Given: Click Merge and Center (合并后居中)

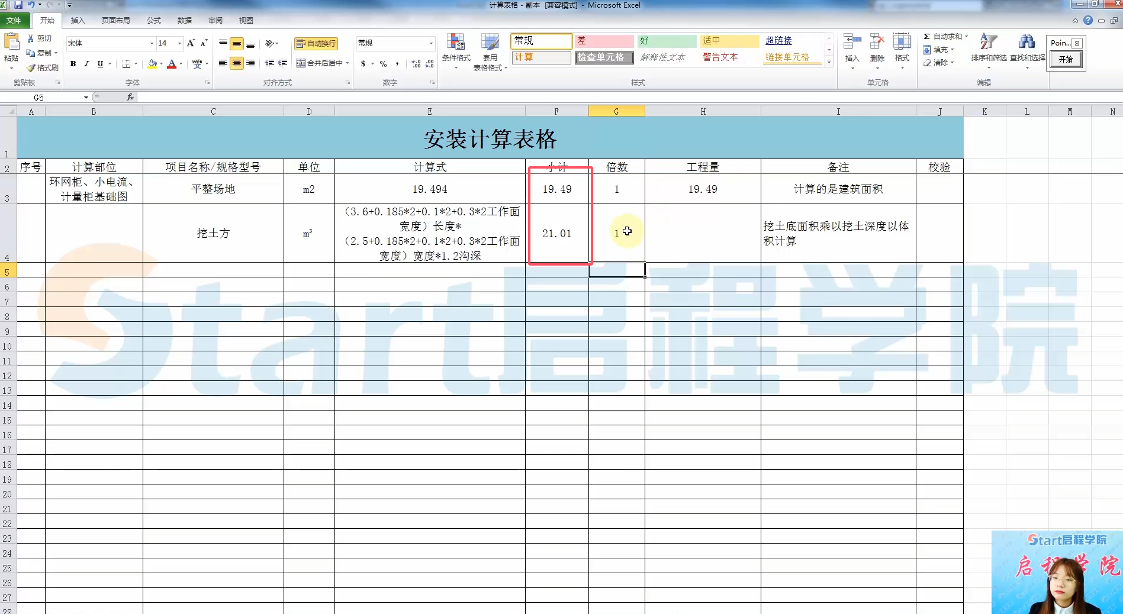Looking at the screenshot, I should (319, 63).
